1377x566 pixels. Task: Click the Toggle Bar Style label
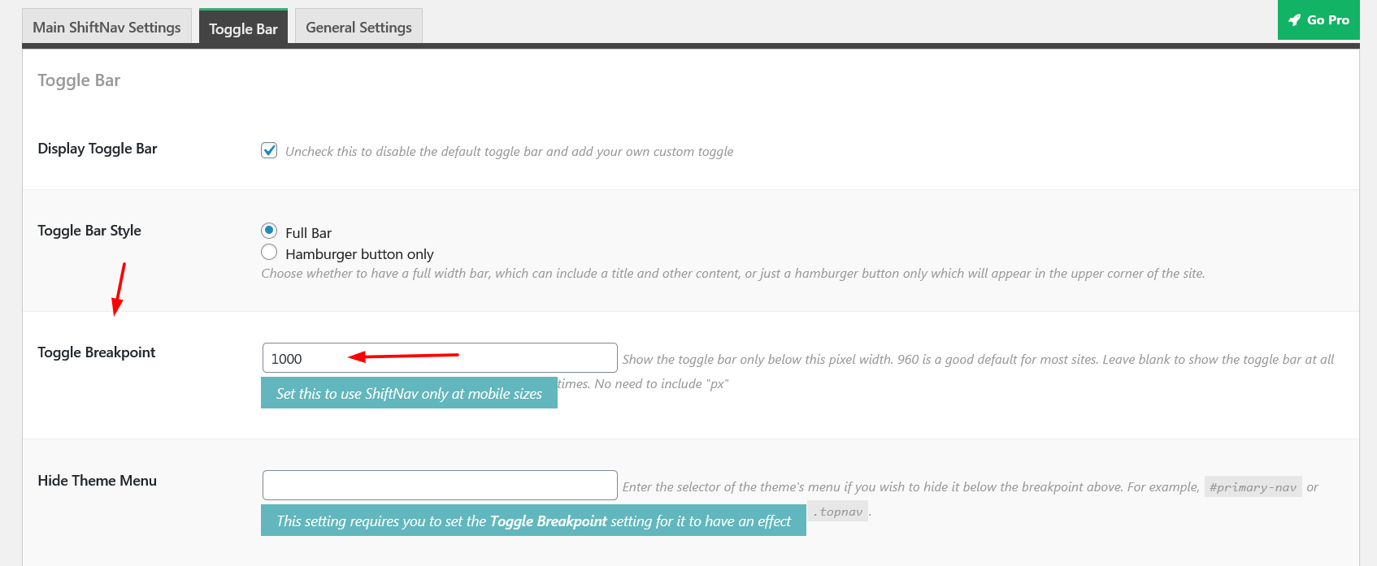(x=89, y=231)
